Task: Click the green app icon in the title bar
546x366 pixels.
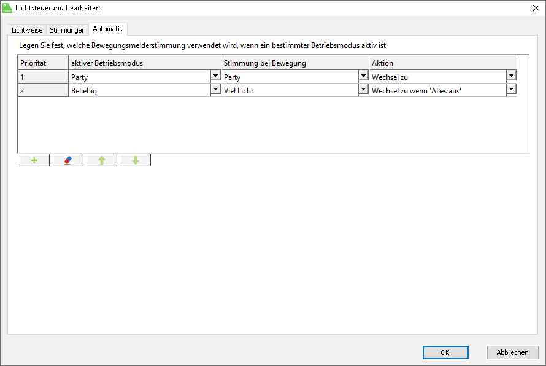Action: [7, 8]
